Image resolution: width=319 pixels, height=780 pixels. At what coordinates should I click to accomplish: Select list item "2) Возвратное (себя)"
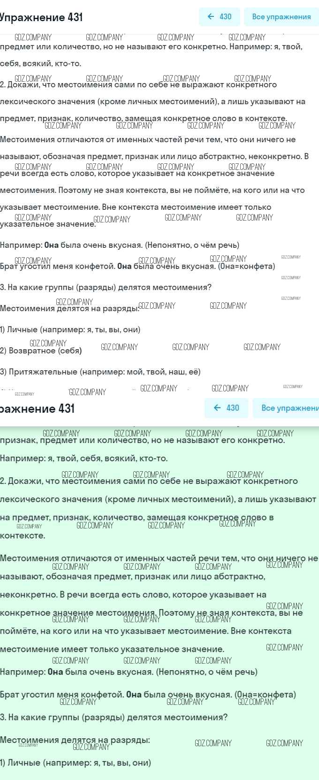(41, 351)
